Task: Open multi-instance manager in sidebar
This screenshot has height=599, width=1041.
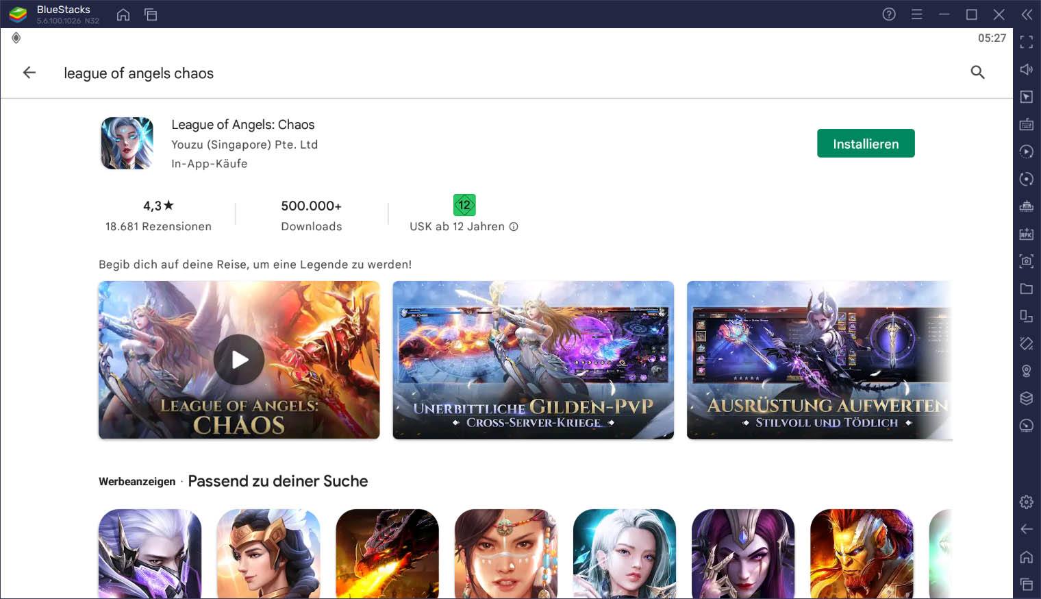Action: [1026, 316]
